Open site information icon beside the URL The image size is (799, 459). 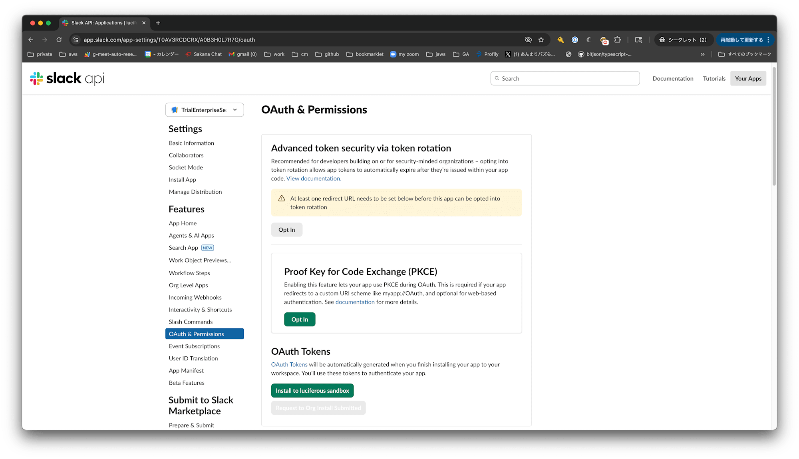76,40
